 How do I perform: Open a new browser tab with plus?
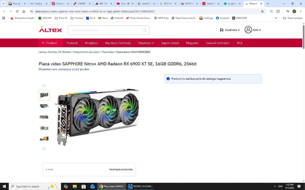pyautogui.click(x=268, y=3)
